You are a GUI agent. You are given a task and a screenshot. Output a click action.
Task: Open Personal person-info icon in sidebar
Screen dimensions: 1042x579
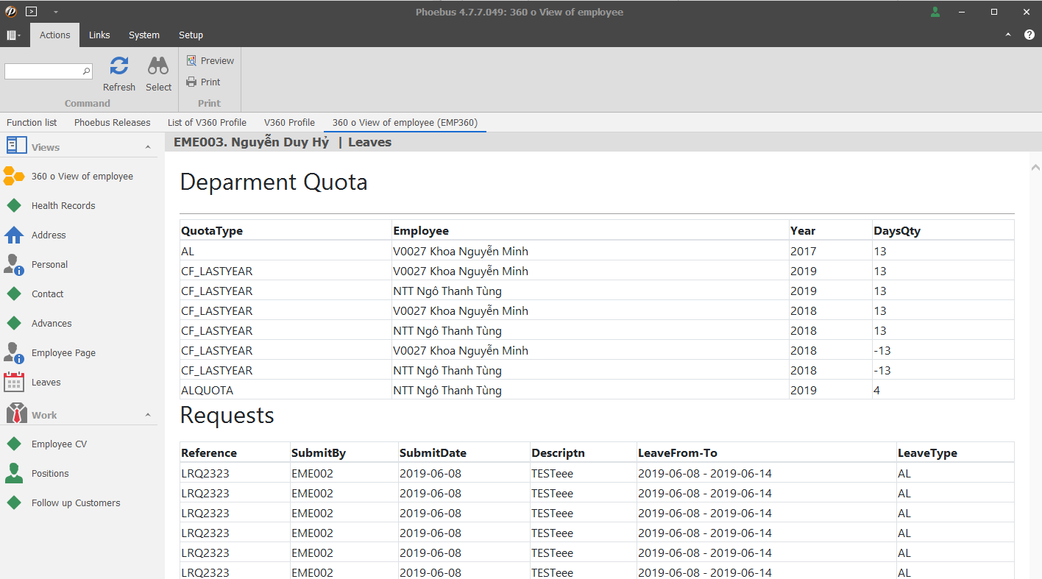point(14,265)
